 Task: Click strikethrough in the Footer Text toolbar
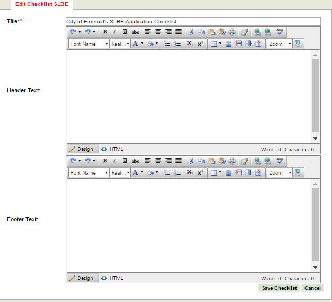click(136, 161)
